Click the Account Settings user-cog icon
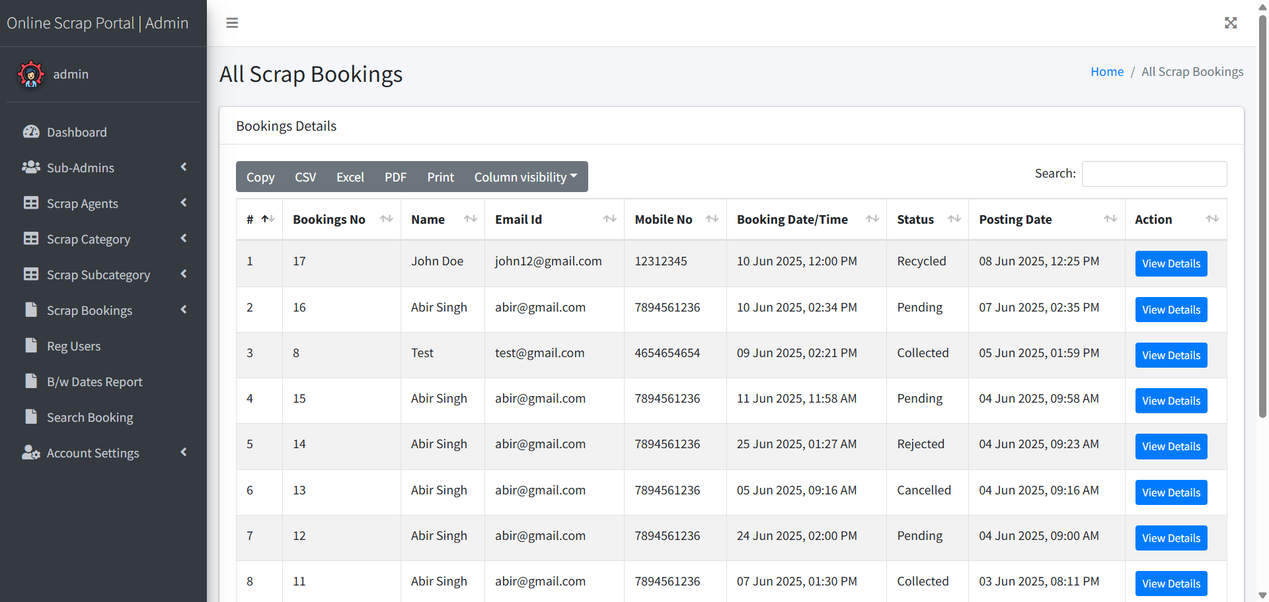The height and width of the screenshot is (602, 1269). 31,453
